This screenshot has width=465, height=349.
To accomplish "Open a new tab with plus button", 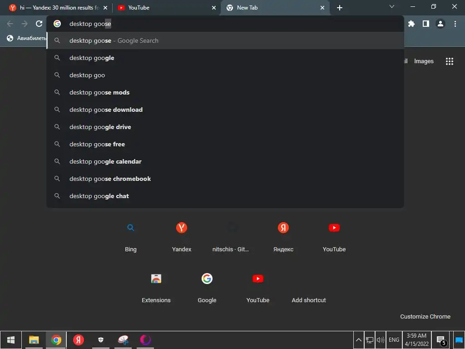I will (340, 8).
